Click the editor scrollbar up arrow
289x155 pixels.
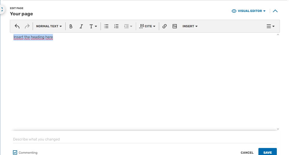tap(278, 35)
